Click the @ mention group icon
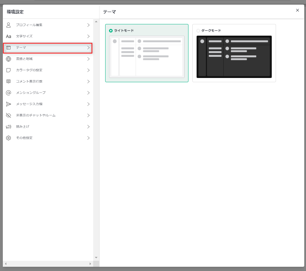The height and width of the screenshot is (271, 306). [8, 93]
